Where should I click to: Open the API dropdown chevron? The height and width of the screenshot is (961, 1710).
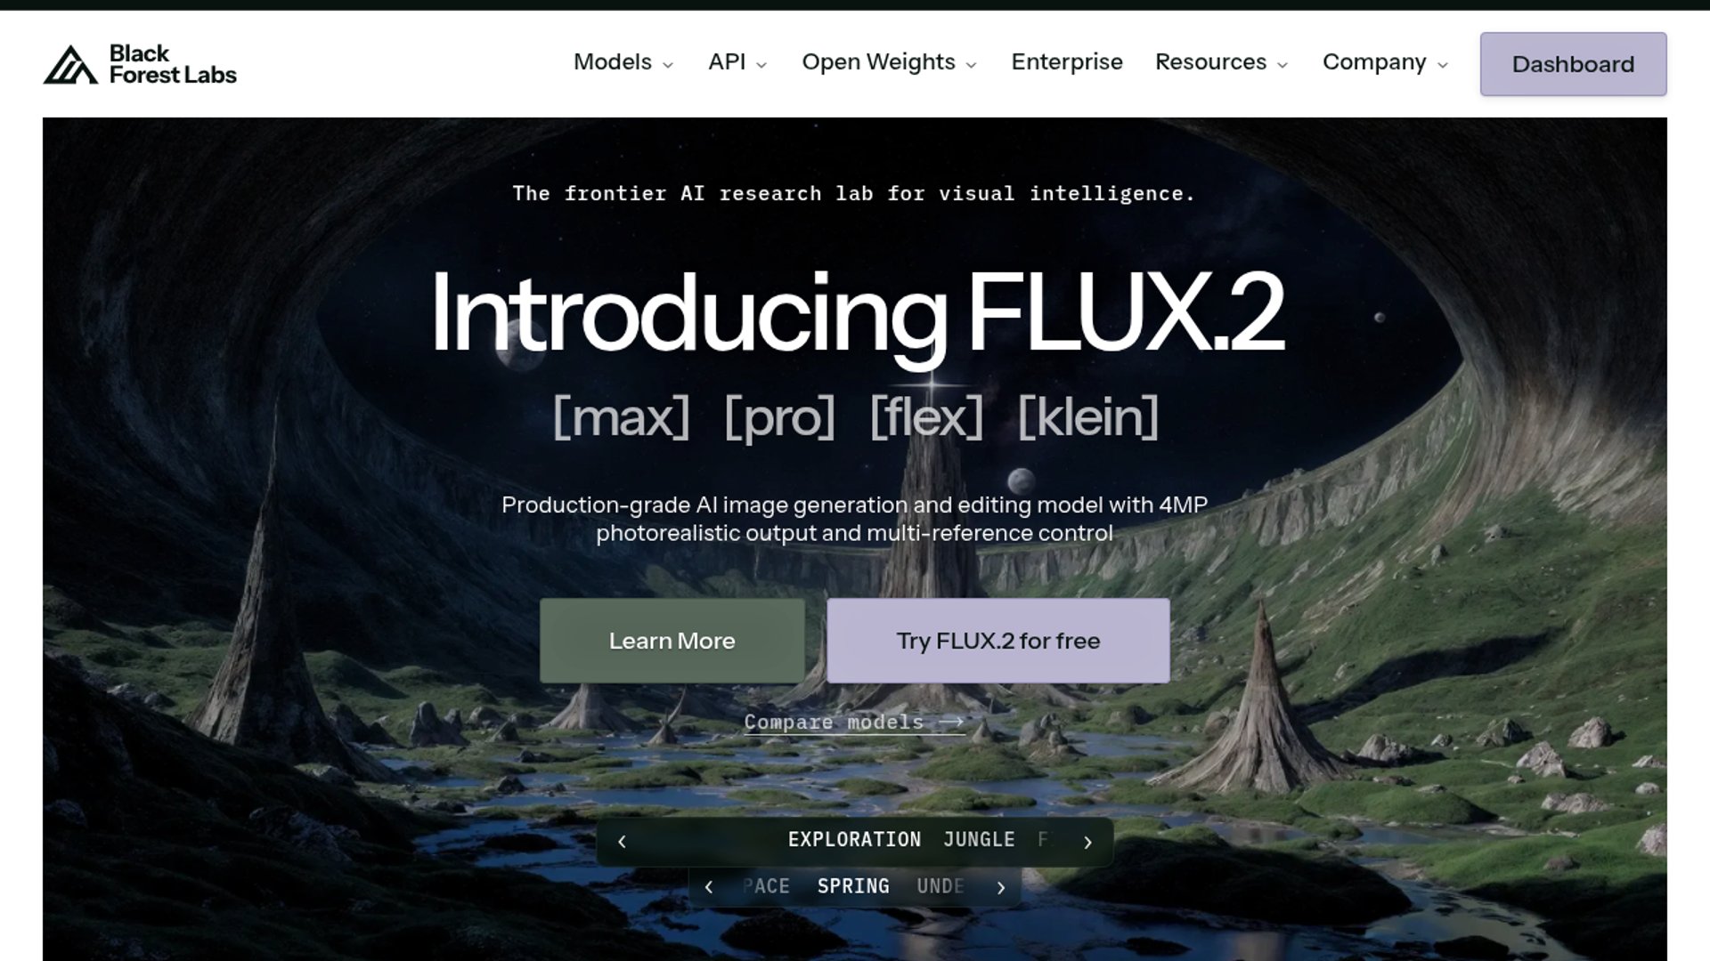pos(761,64)
